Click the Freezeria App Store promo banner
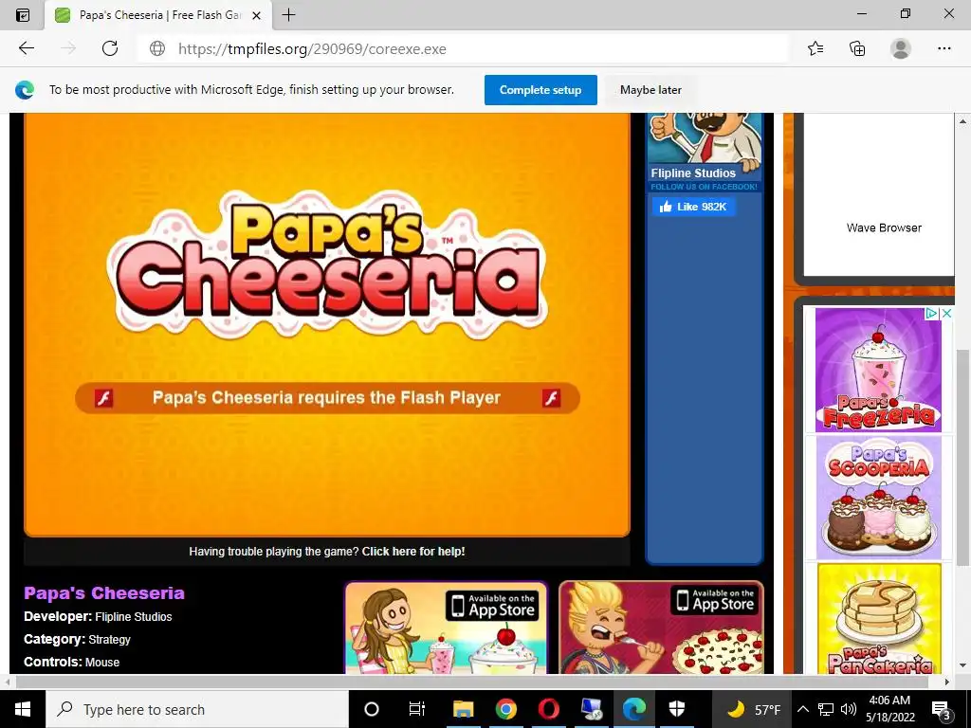The height and width of the screenshot is (728, 971). (446, 628)
